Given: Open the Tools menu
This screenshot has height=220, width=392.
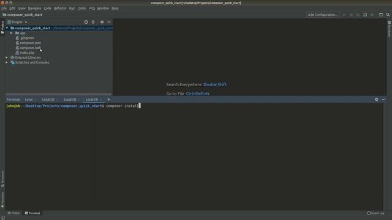Looking at the screenshot, I should pos(81,8).
